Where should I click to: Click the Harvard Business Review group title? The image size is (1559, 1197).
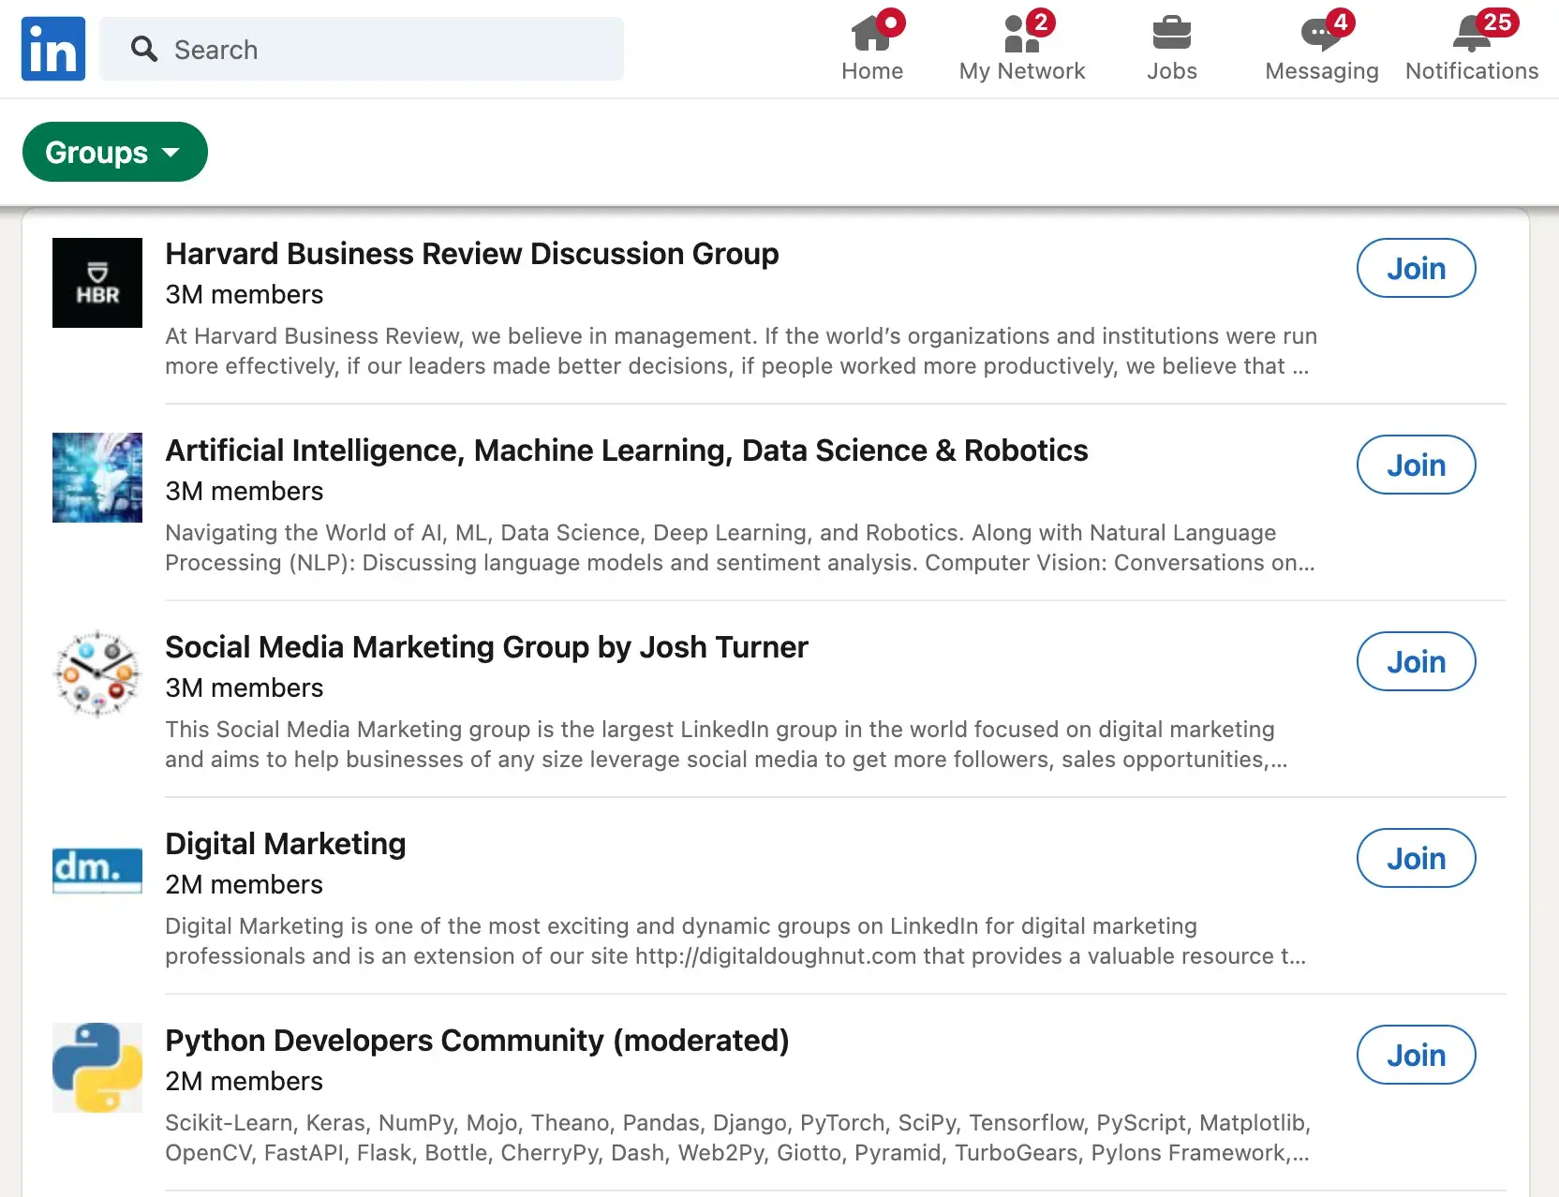click(471, 254)
